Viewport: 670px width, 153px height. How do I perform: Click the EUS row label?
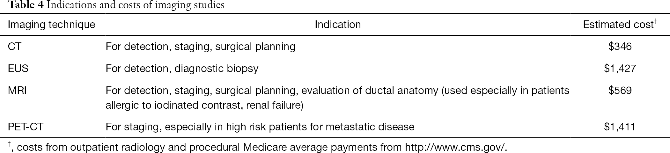click(18, 69)
